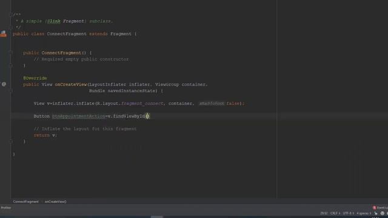
Task: Click the attachToRoot parameter hint
Action: [x=212, y=104]
